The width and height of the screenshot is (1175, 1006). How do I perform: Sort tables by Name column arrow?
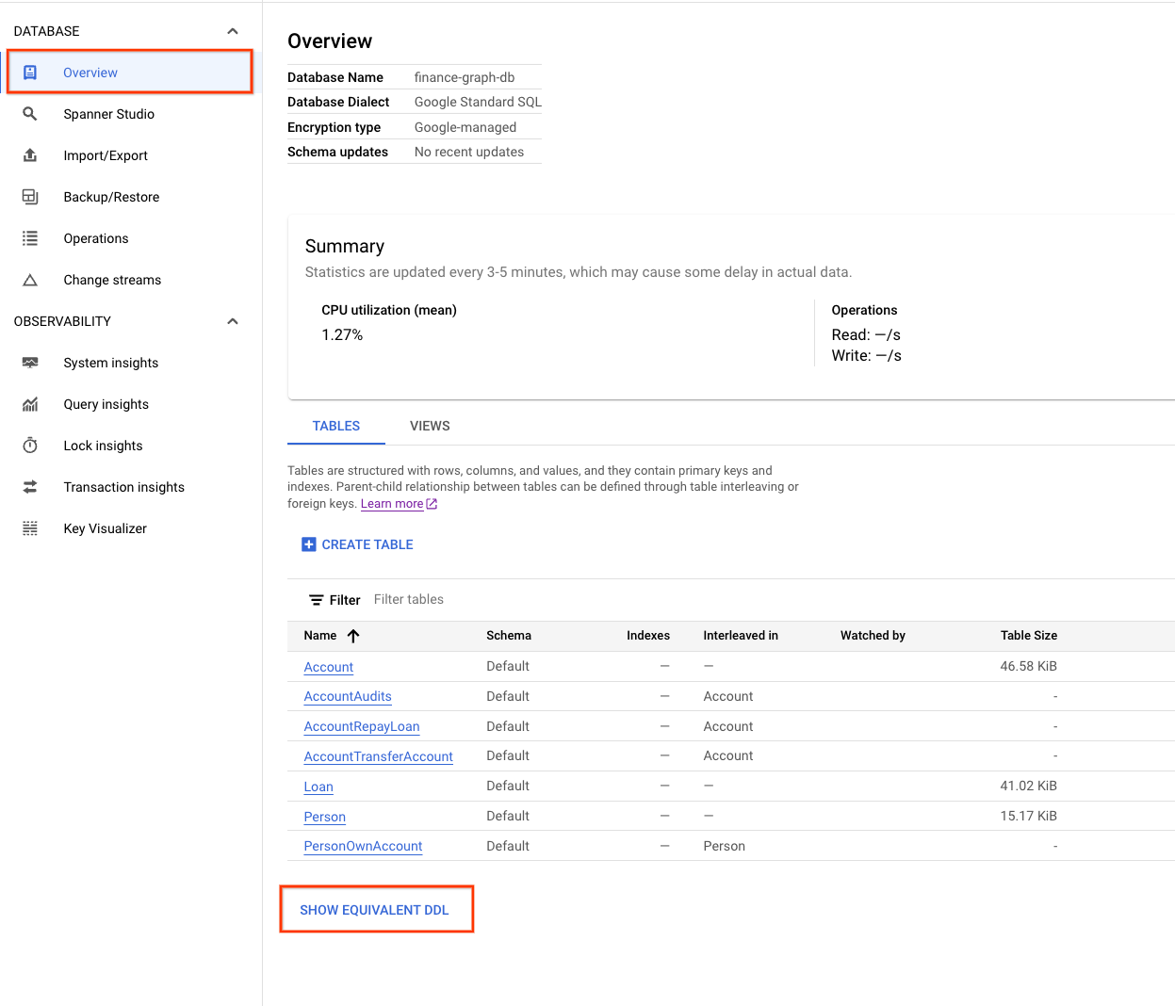(353, 636)
